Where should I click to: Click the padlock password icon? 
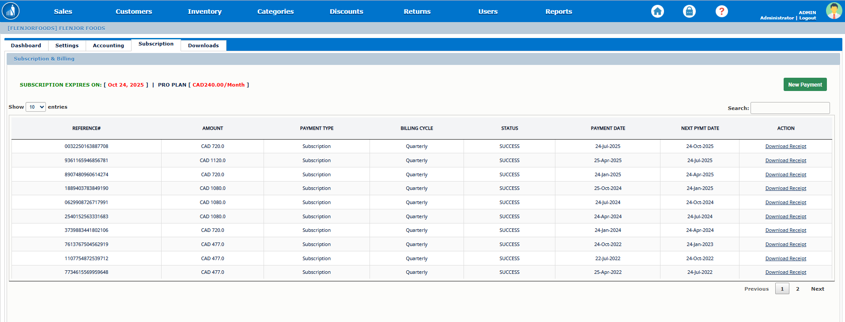(x=689, y=11)
